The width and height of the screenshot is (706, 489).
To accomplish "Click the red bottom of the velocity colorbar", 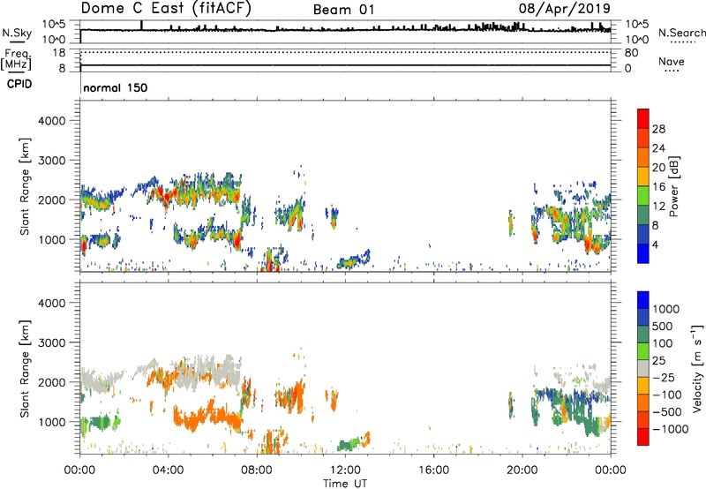I will [643, 437].
